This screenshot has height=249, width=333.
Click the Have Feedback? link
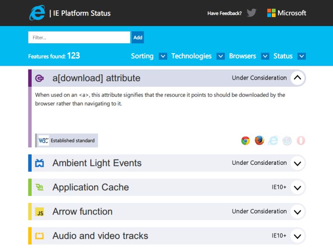click(224, 13)
